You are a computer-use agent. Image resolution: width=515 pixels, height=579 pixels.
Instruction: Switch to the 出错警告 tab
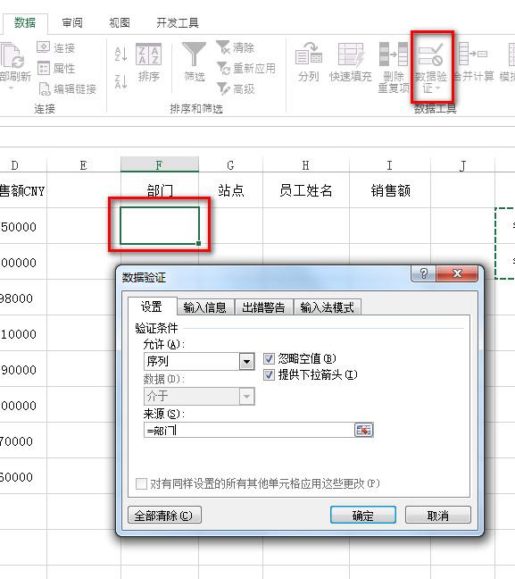click(x=264, y=307)
